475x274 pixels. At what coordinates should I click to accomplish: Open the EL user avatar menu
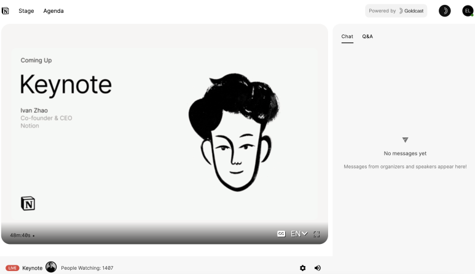[468, 11]
